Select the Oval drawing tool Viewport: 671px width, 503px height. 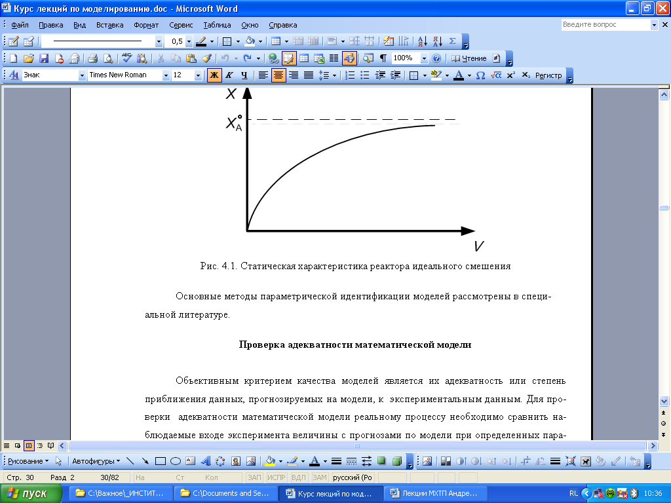coord(176,461)
